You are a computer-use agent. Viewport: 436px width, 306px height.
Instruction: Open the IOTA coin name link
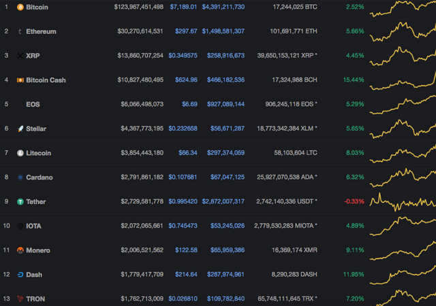click(x=33, y=226)
